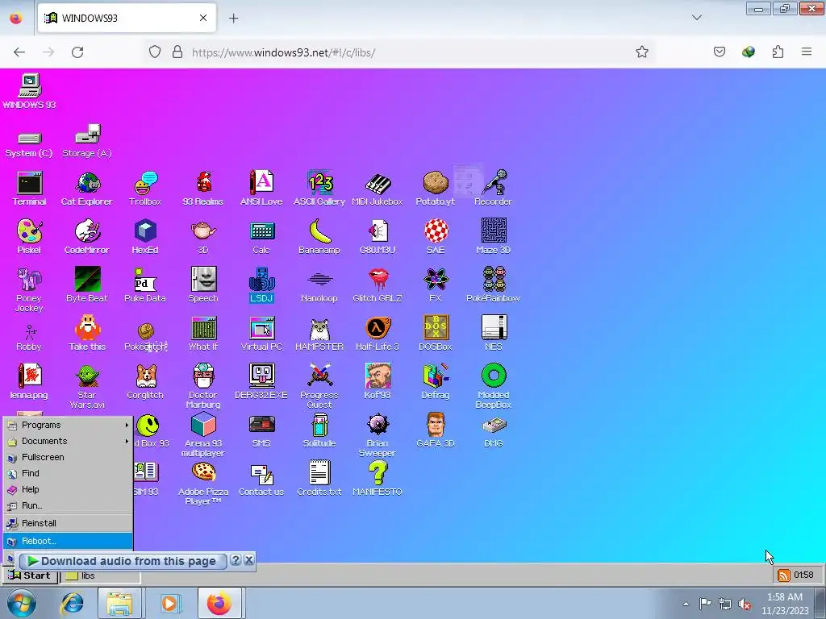
Task: Open the Potato.yt icon
Action: pos(435,188)
